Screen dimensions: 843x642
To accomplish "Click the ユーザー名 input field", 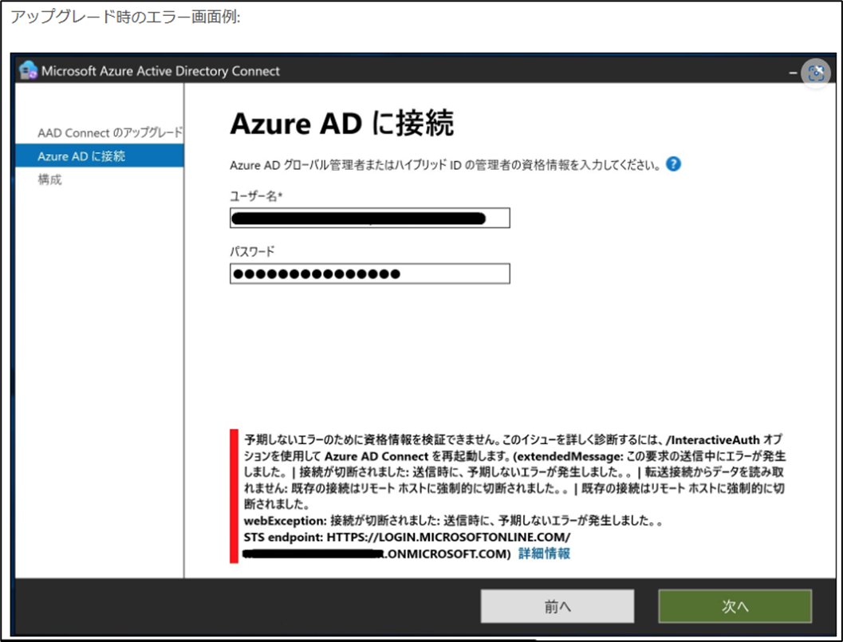I will [370, 218].
